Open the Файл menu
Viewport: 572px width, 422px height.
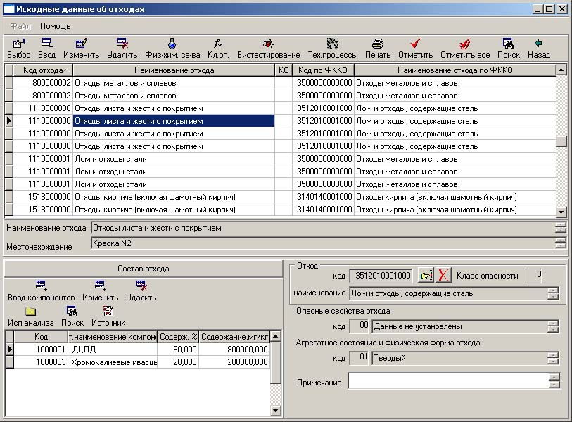(20, 25)
